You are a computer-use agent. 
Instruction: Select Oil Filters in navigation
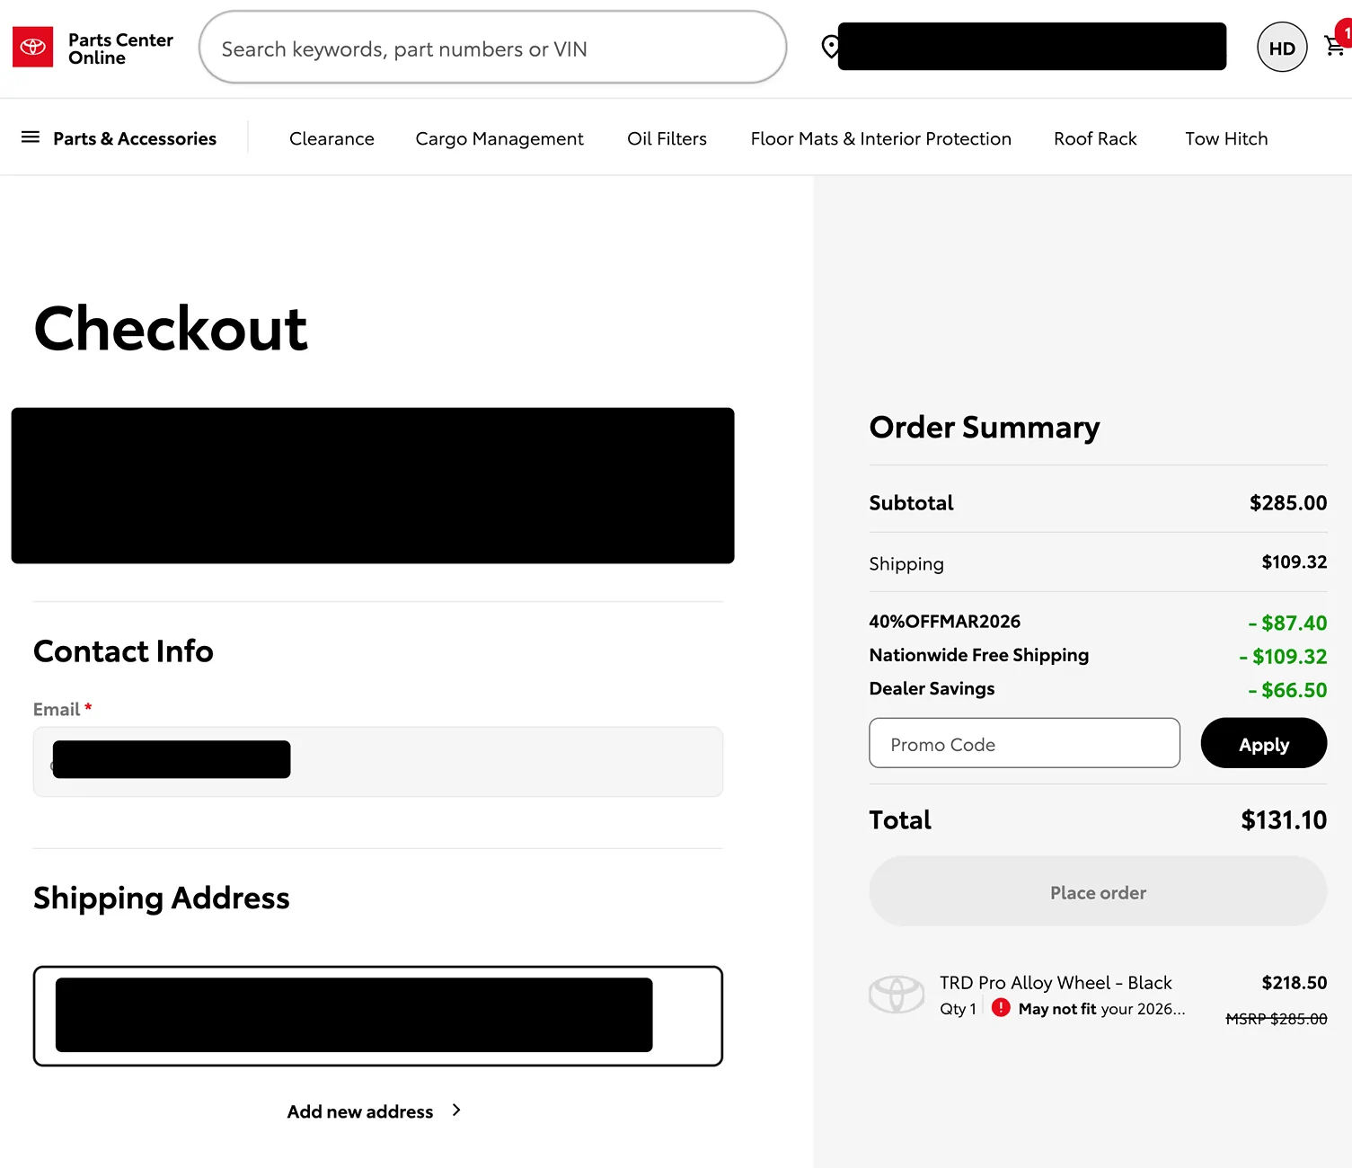pyautogui.click(x=667, y=138)
